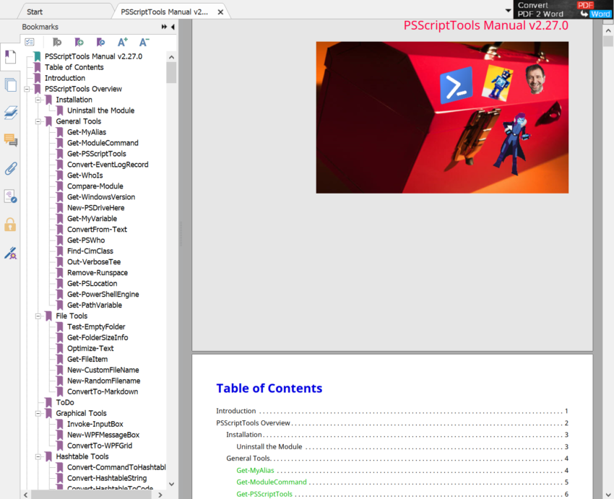Follow the Get-ModuleCommand contents link
Screen dimensions: 614x499
pos(272,482)
